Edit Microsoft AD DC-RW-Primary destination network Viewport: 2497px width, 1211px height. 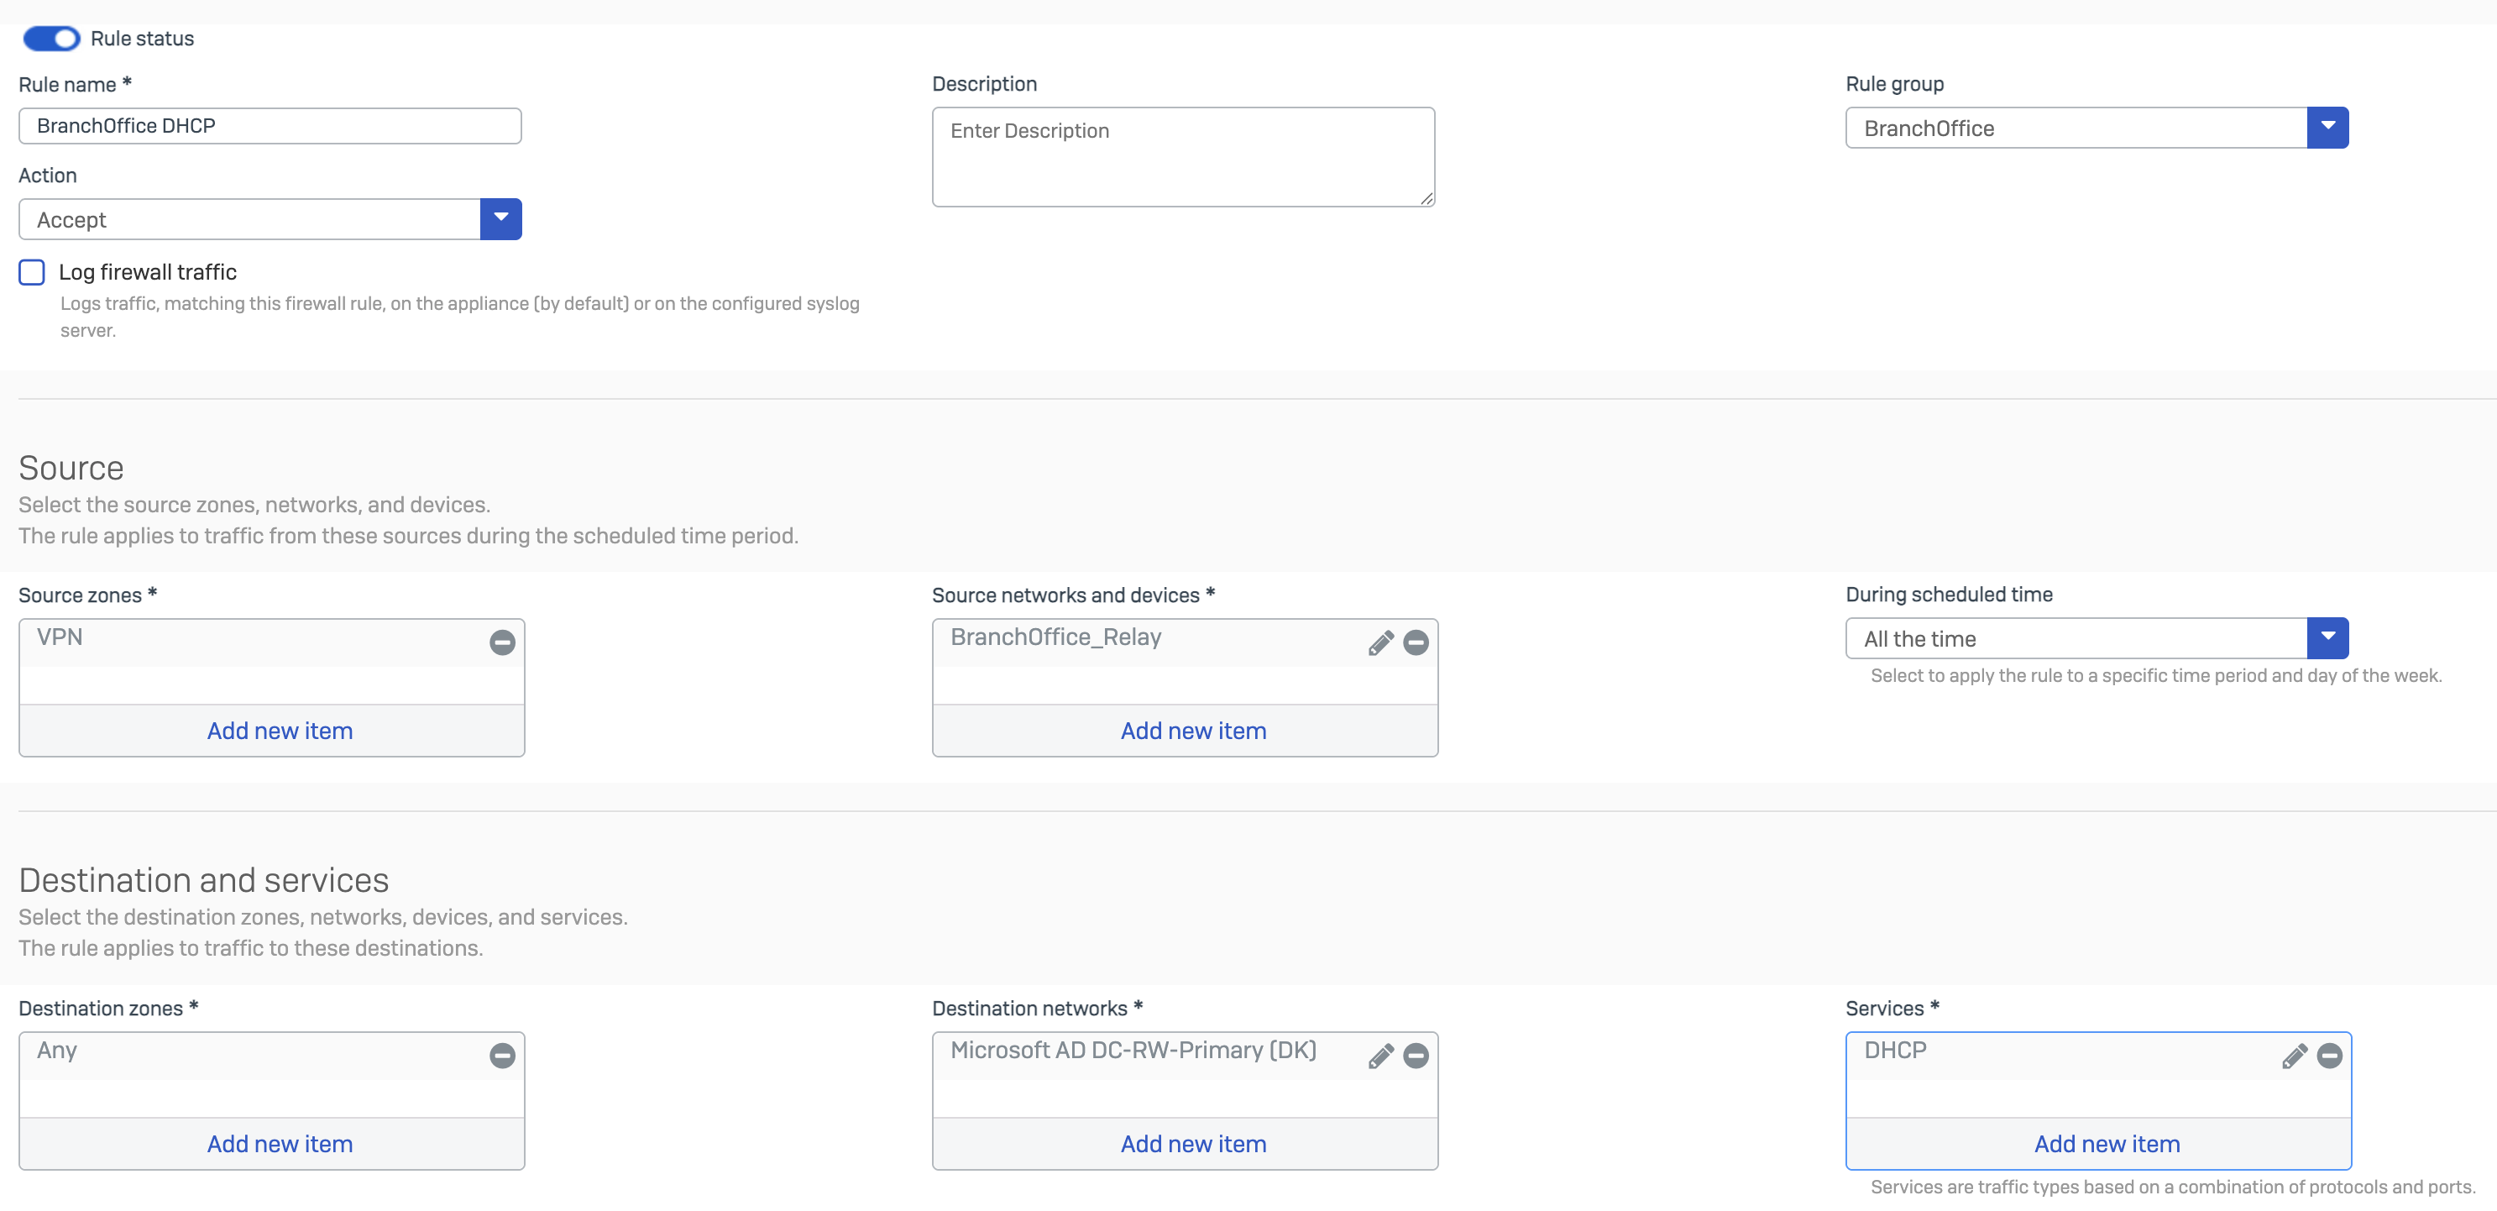[1380, 1055]
